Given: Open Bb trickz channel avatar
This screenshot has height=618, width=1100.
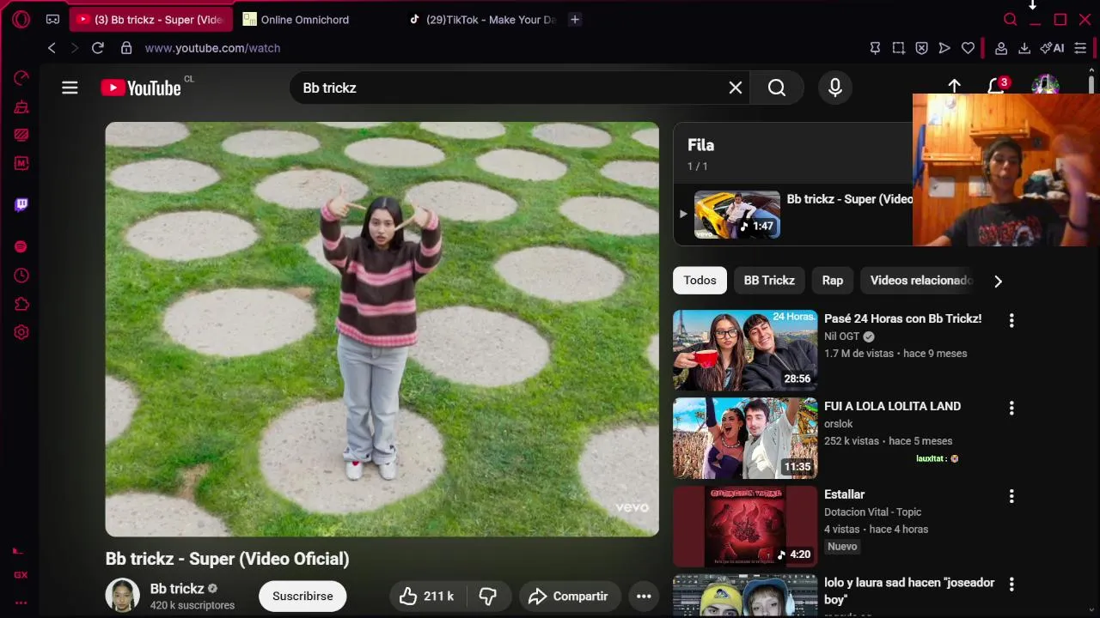Looking at the screenshot, I should click(122, 596).
